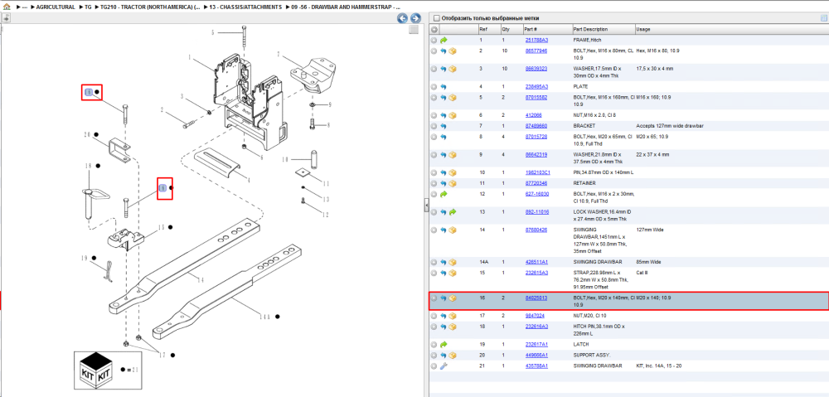The image size is (829, 397).
Task: Open part number link 1982183C1
Action: pyautogui.click(x=538, y=172)
